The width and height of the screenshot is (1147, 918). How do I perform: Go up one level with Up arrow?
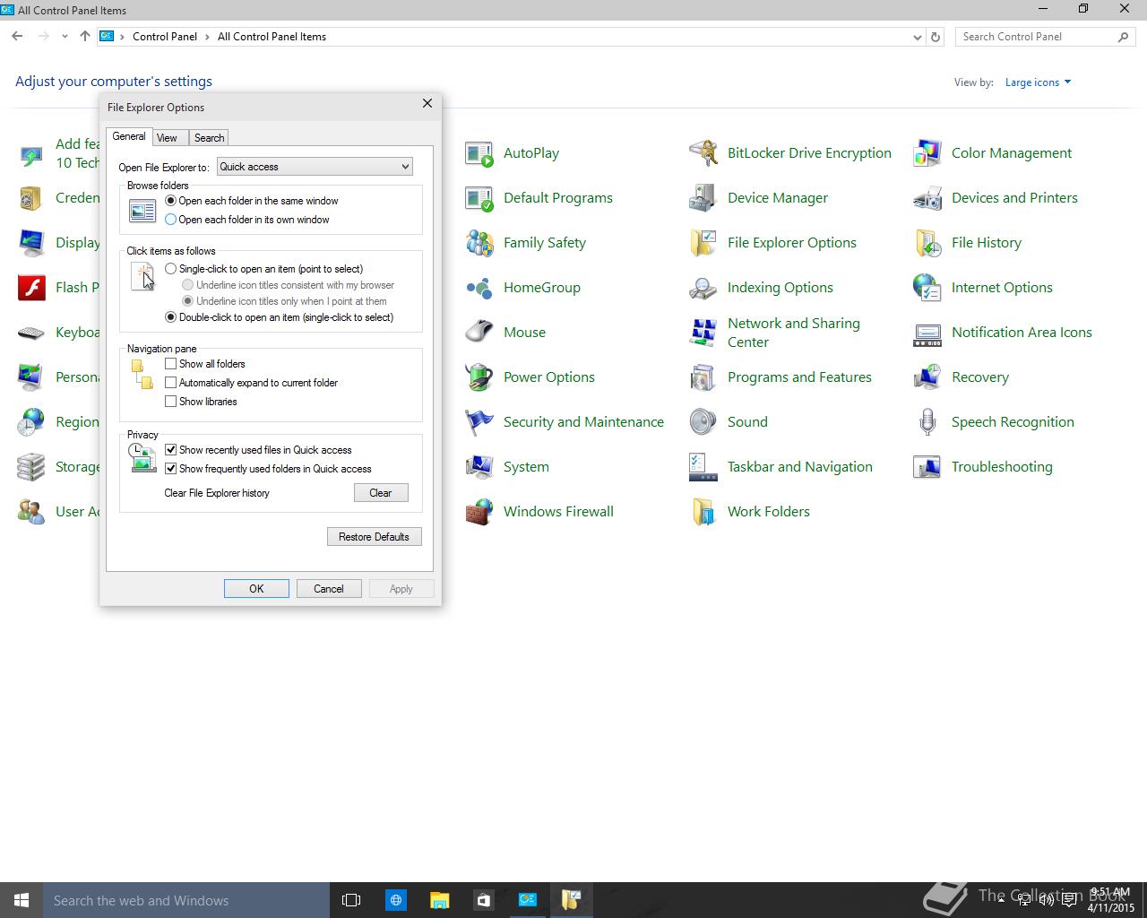tap(85, 37)
